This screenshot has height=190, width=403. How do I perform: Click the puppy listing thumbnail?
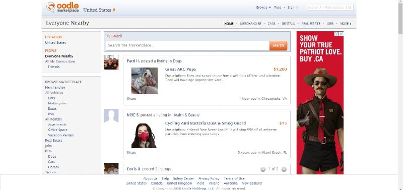pos(145,81)
